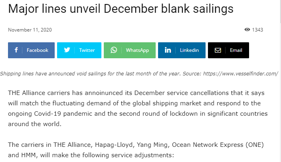
Task: Click the Email envelope icon
Action: (x=218, y=50)
